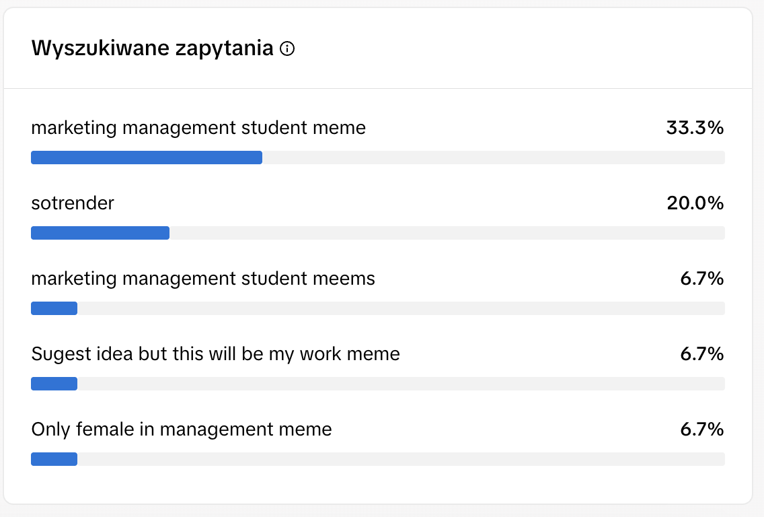Click the blue bar under 'marketing management student meems'
This screenshot has width=764, height=517.
tap(54, 308)
